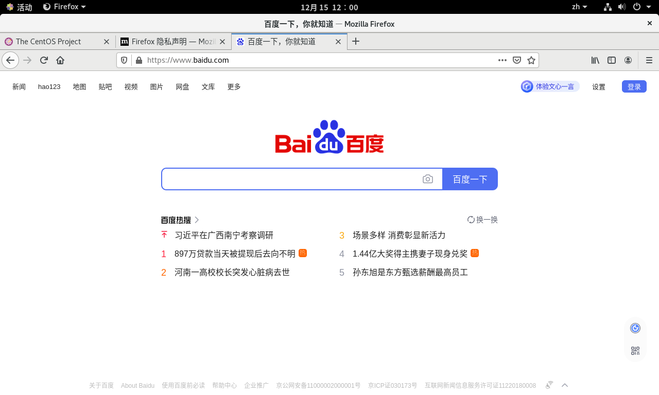
Task: Save page to Pocket icon
Action: [517, 60]
